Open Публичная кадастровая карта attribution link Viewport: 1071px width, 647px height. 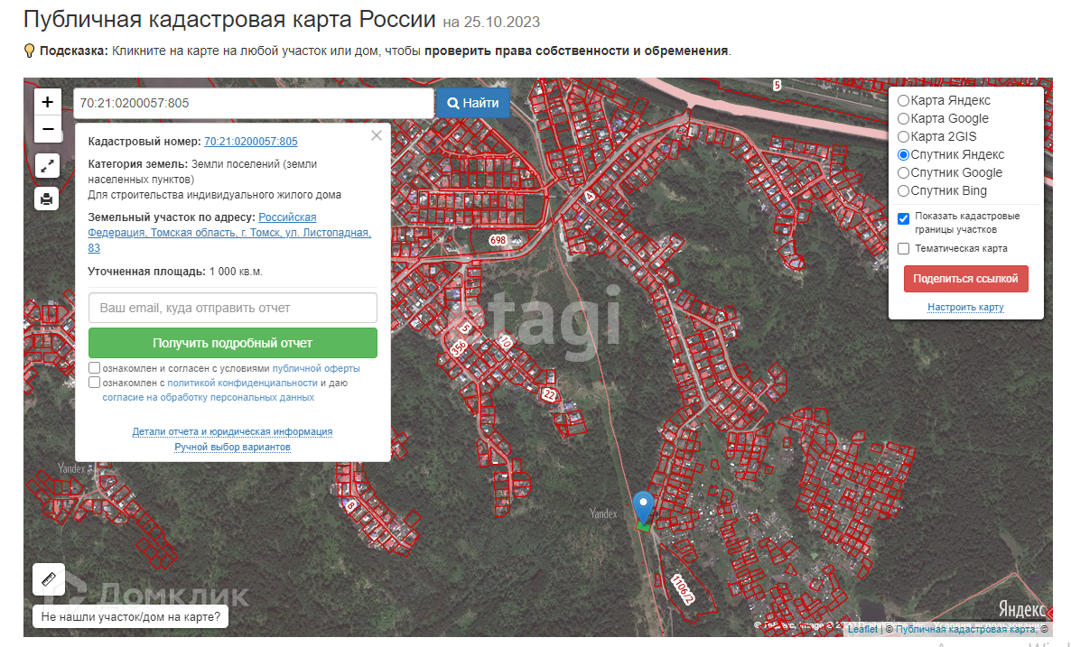tap(965, 629)
